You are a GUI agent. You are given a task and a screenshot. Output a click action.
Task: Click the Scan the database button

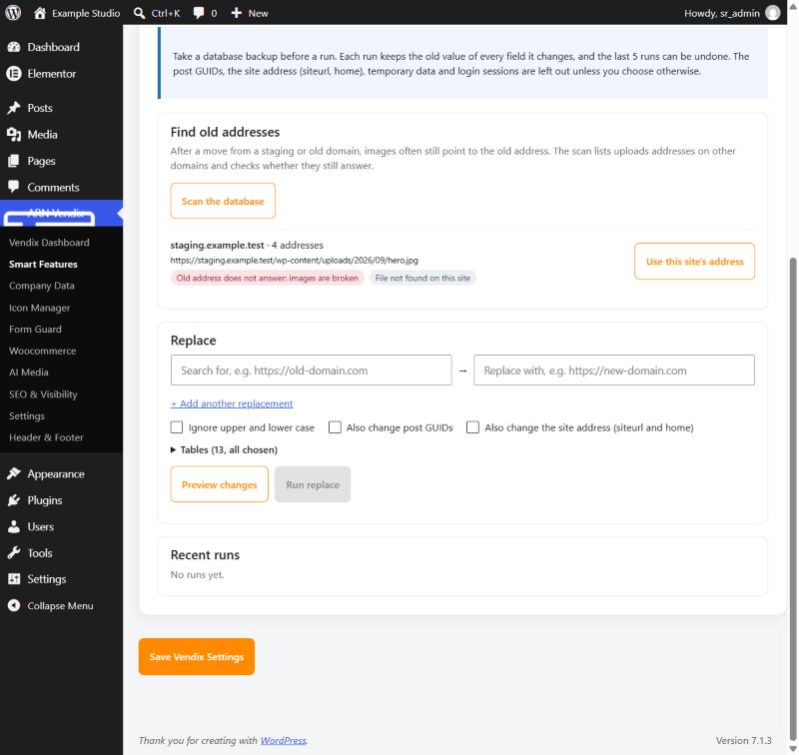point(223,201)
